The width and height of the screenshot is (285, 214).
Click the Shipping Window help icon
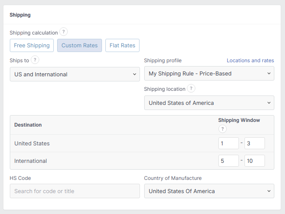pos(223,129)
